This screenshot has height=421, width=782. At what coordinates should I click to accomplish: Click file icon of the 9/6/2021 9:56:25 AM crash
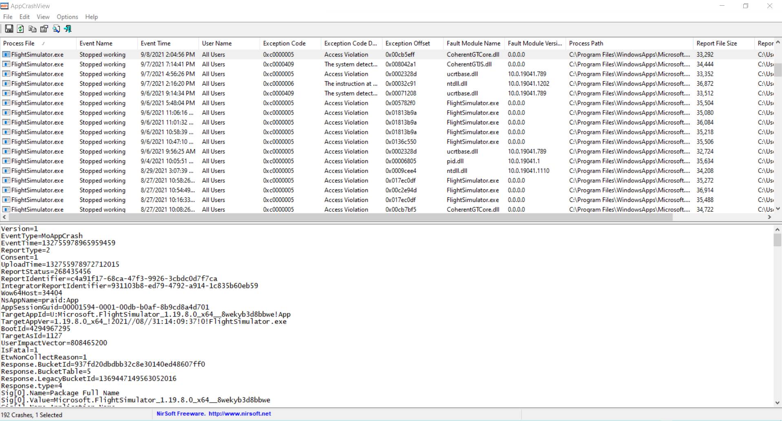click(x=6, y=151)
